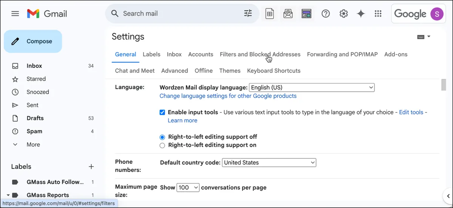453x208 pixels.
Task: Toggle Enable input tools checkbox
Action: [162, 112]
